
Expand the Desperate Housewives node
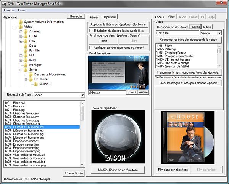[x=26, y=75]
